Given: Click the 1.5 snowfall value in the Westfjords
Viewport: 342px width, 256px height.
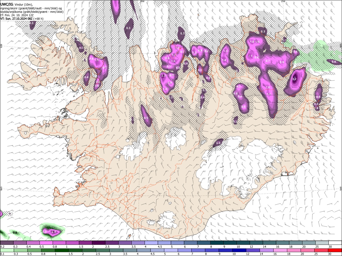Looking at the screenshot, I should tap(97, 60).
